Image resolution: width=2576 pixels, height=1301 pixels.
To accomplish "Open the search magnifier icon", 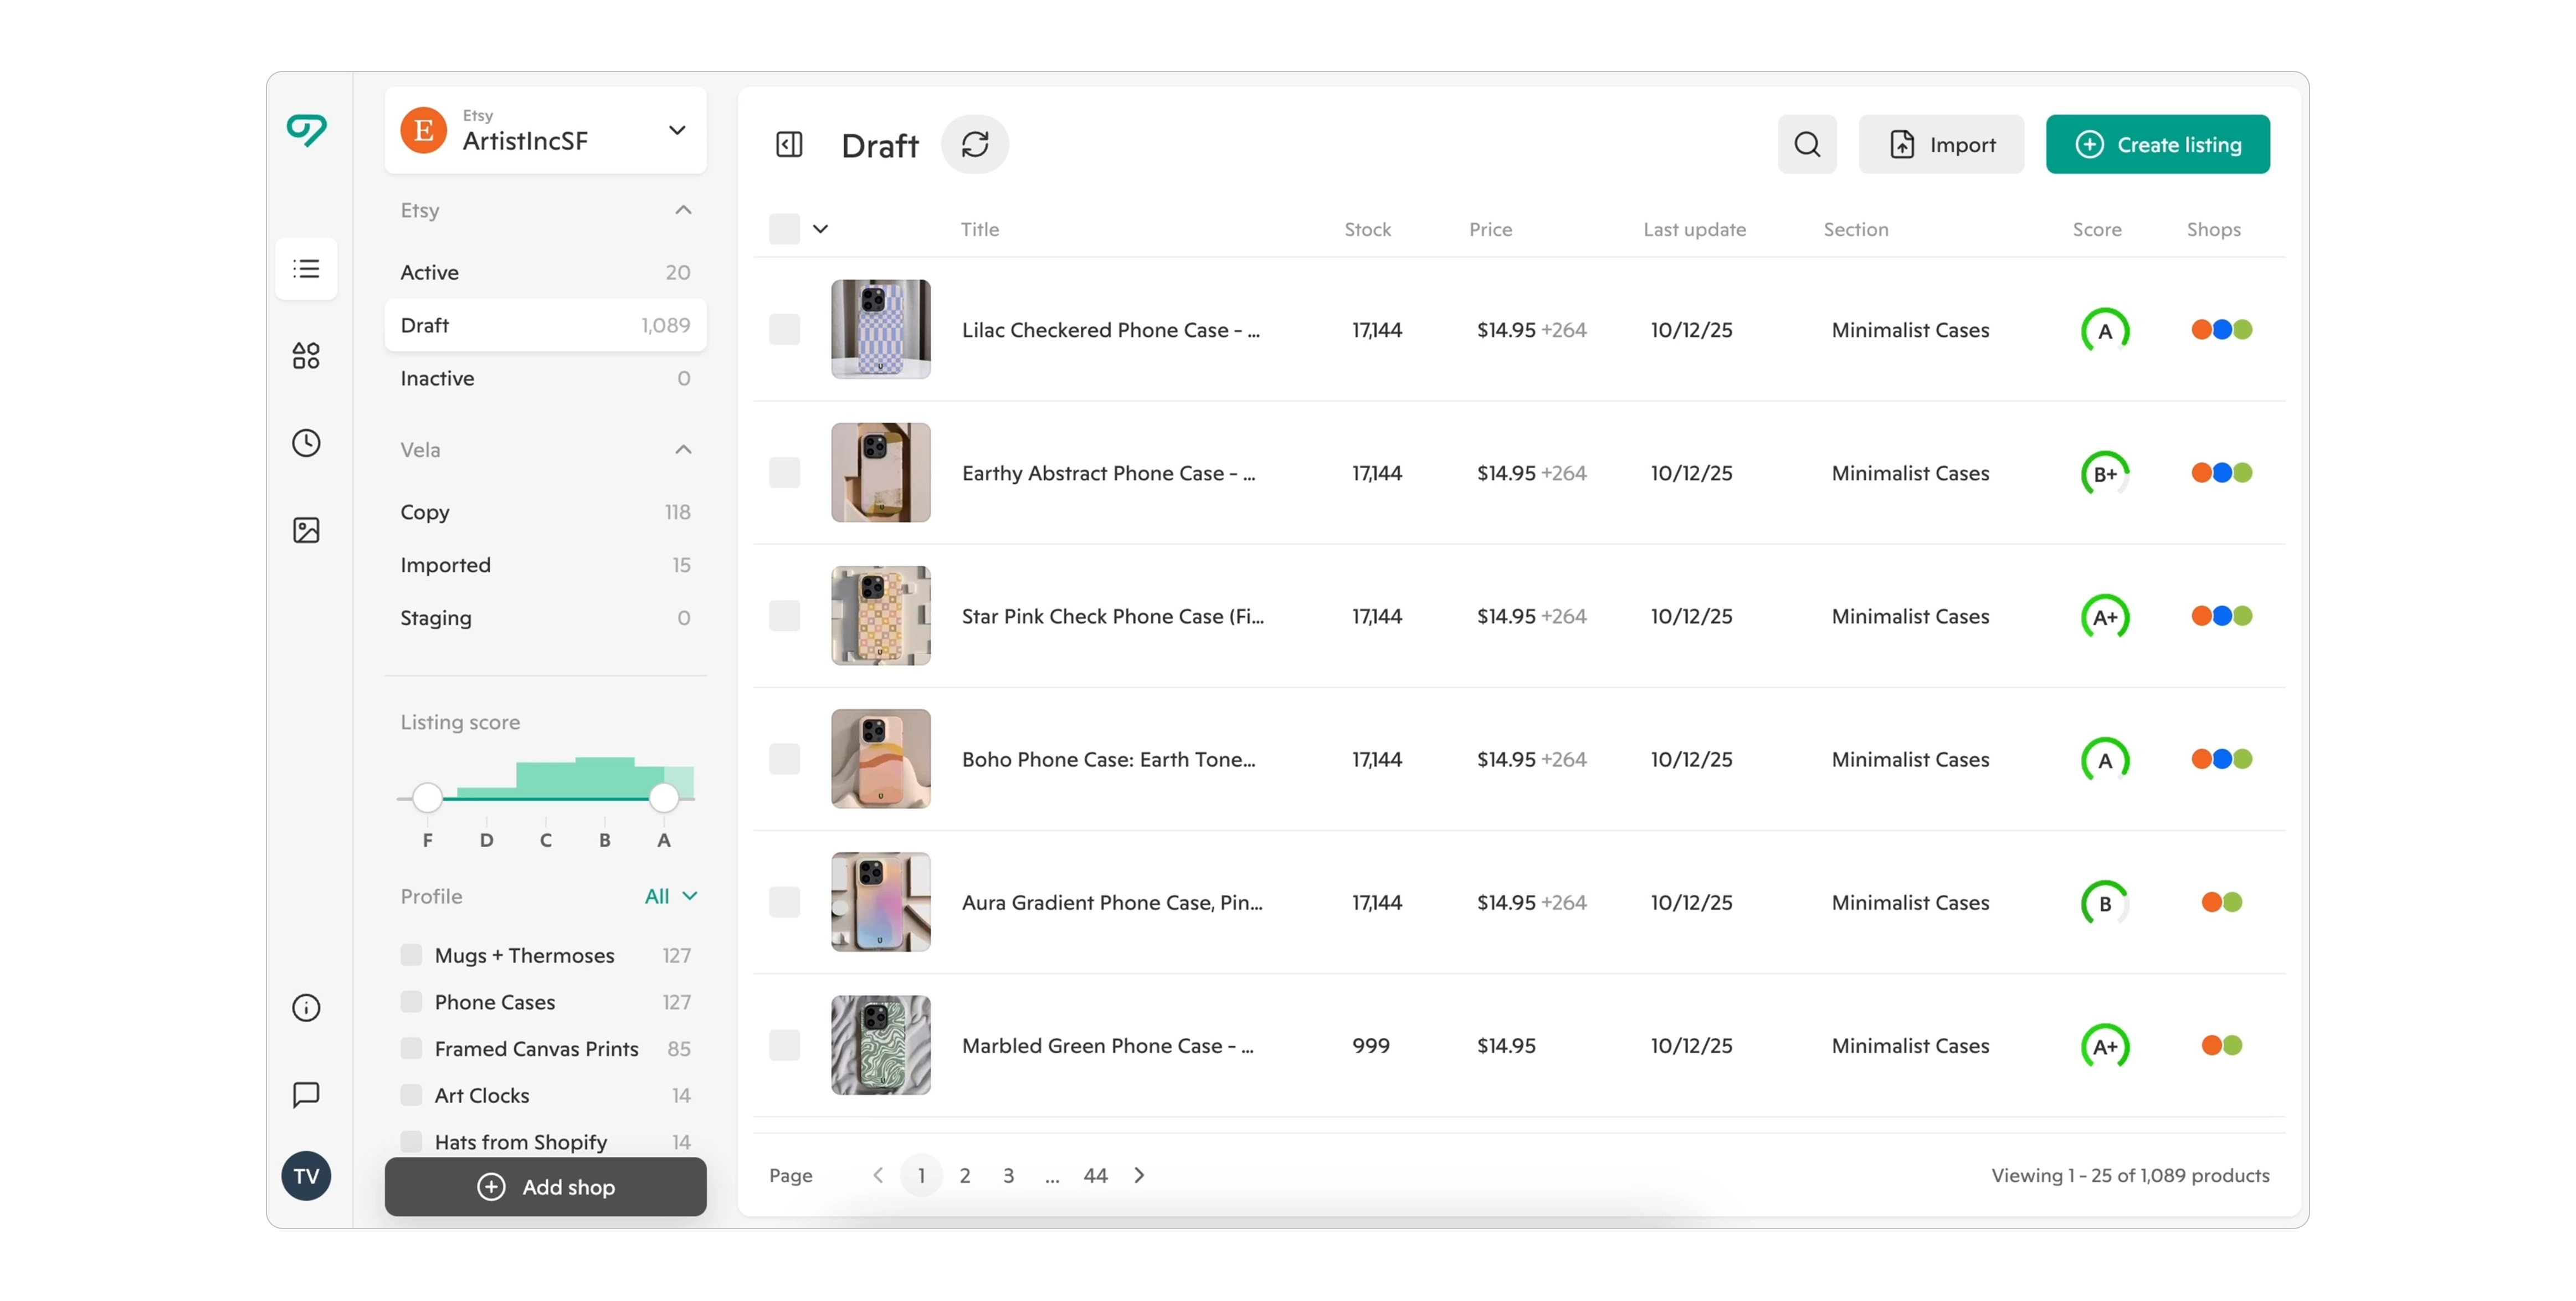I will click(1806, 145).
